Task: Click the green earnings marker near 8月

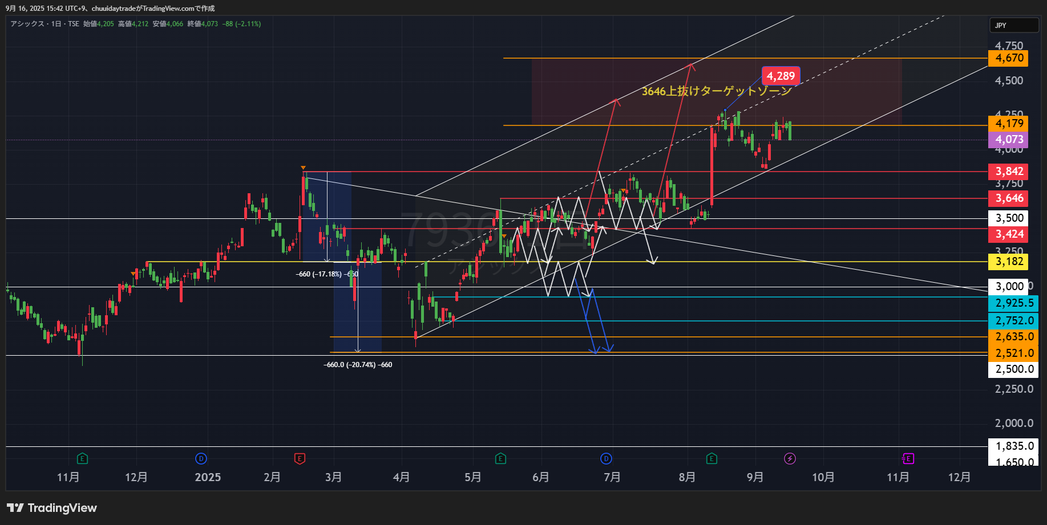Action: (x=712, y=458)
